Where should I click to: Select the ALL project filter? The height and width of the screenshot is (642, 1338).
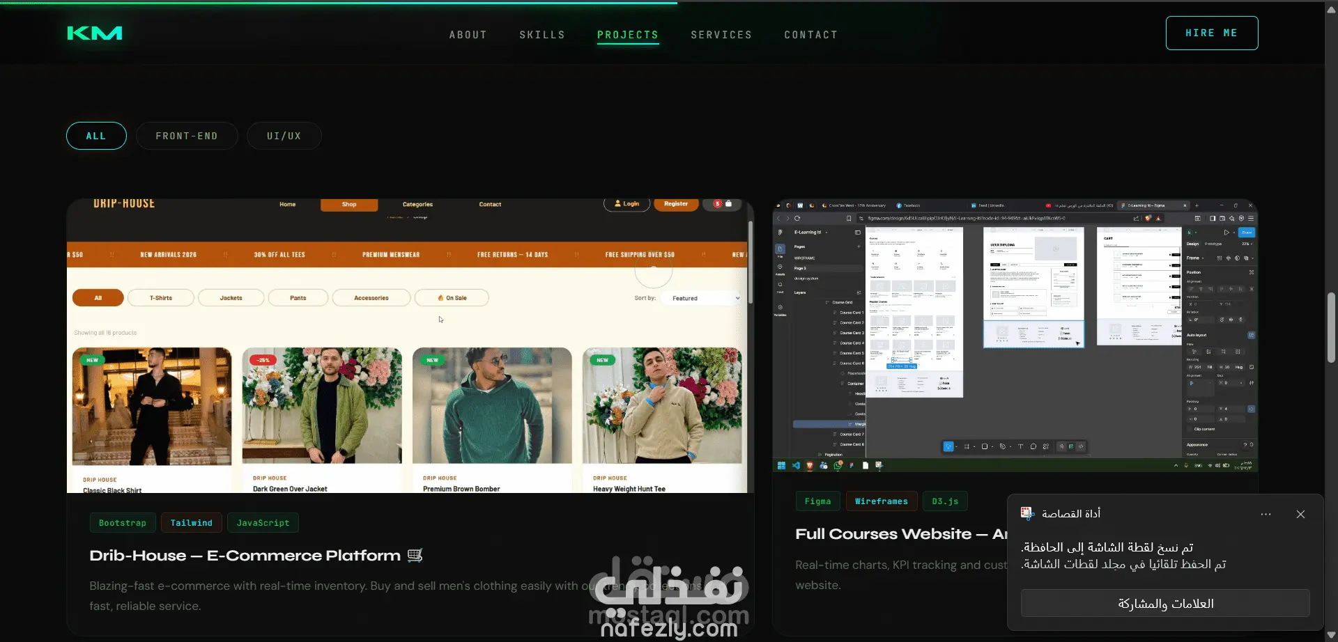click(x=96, y=136)
